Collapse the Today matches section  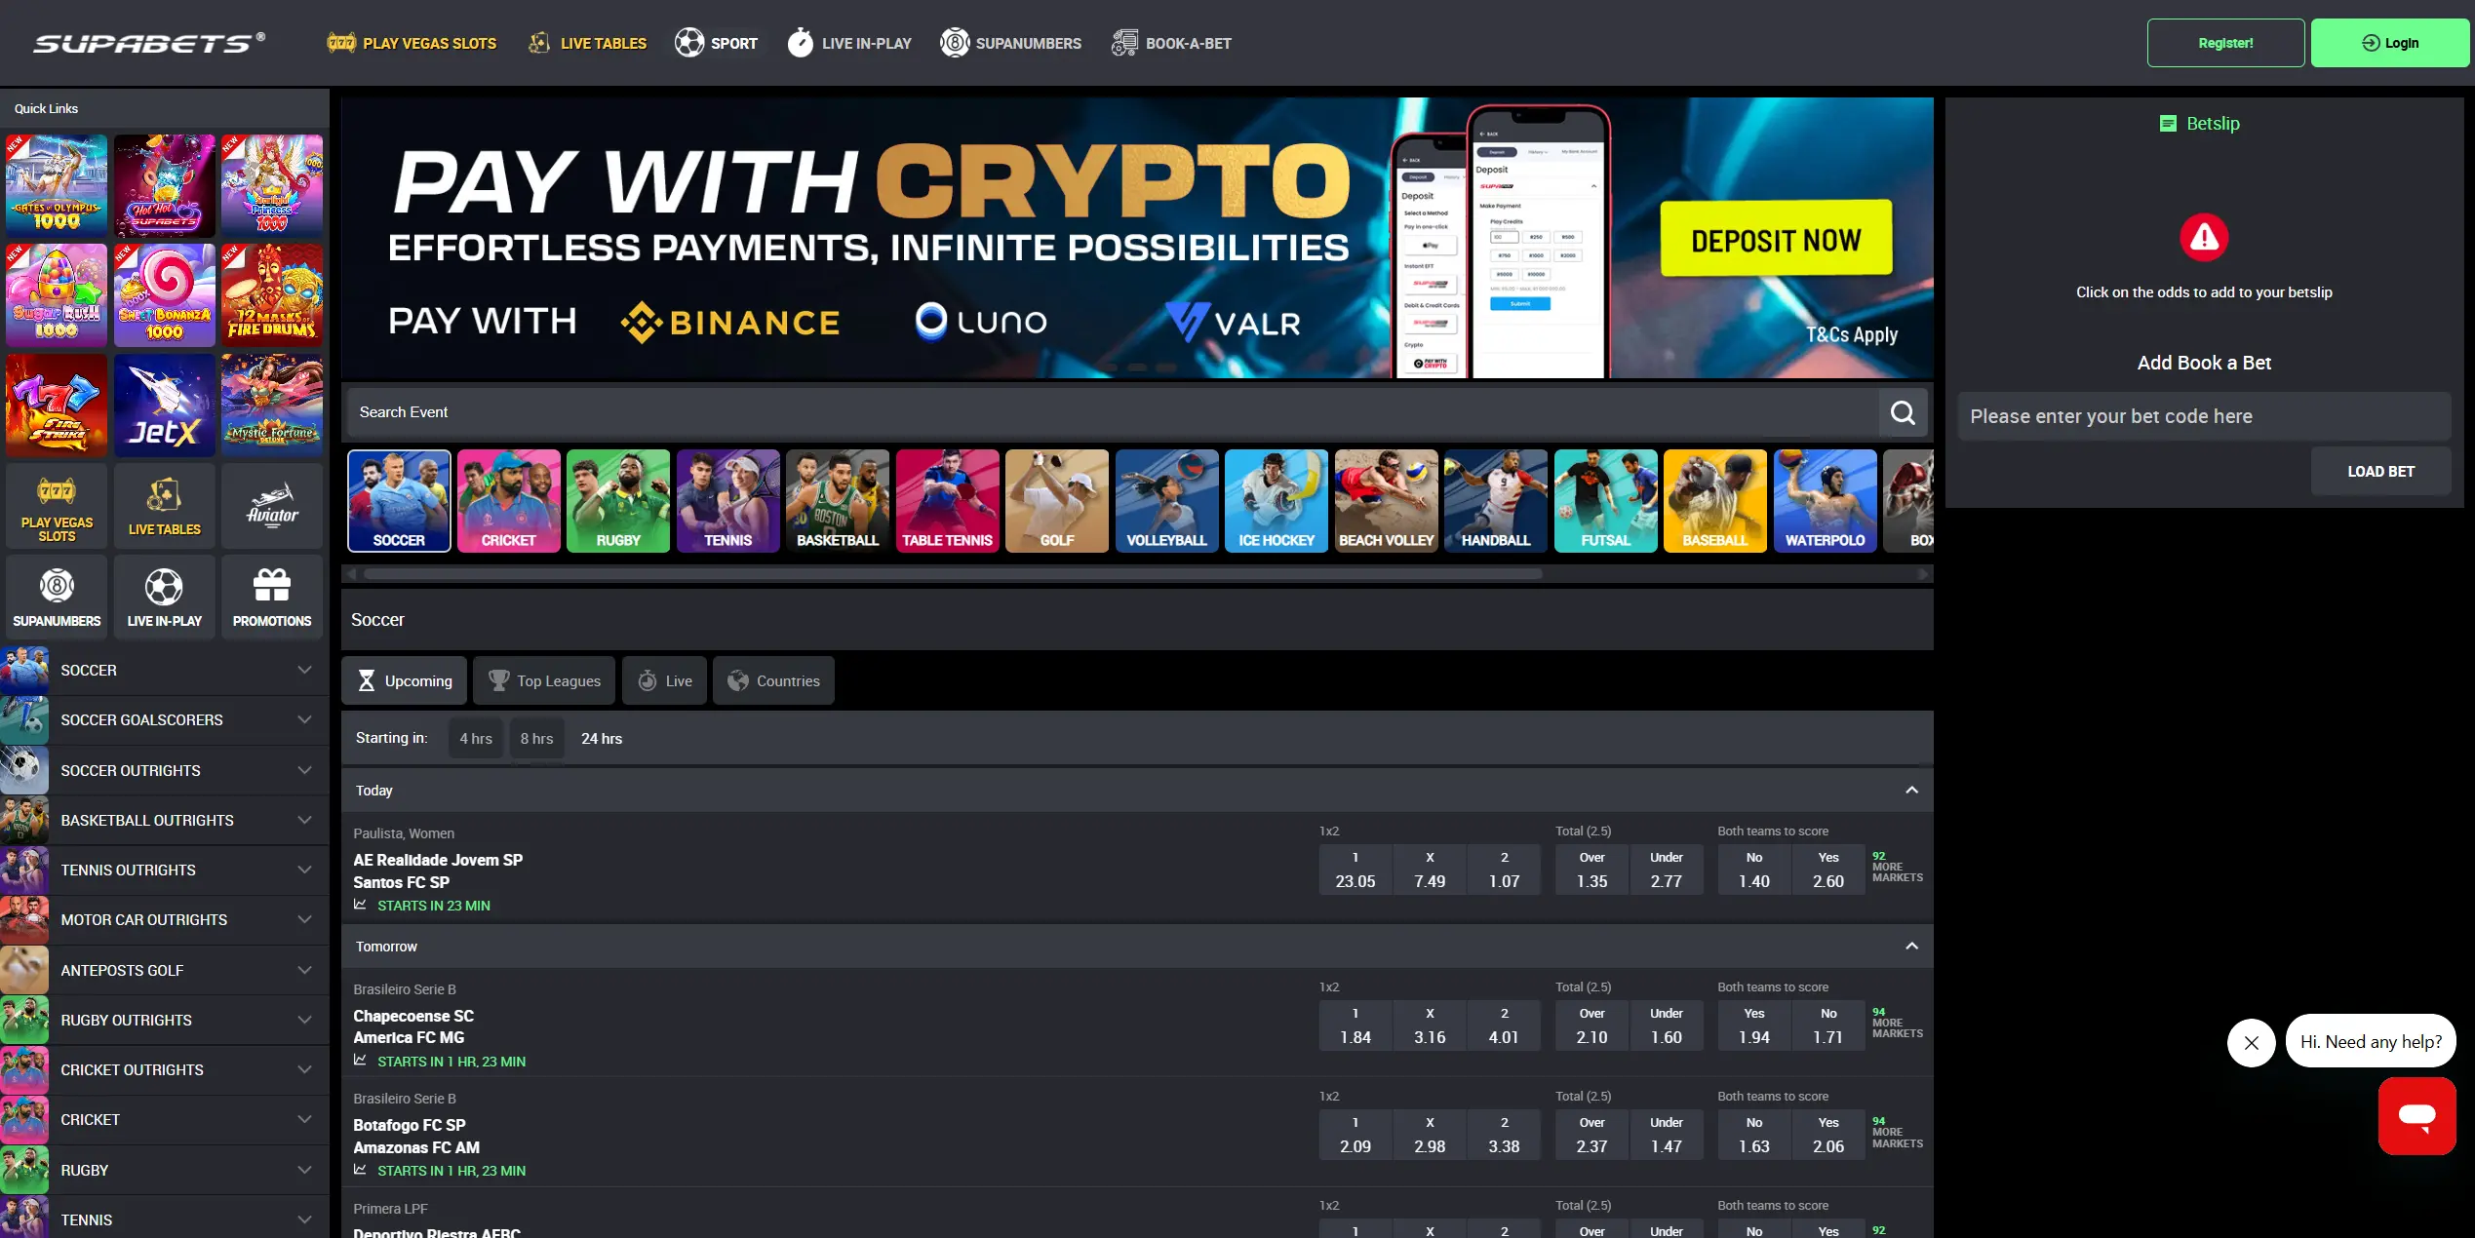[x=1911, y=791]
